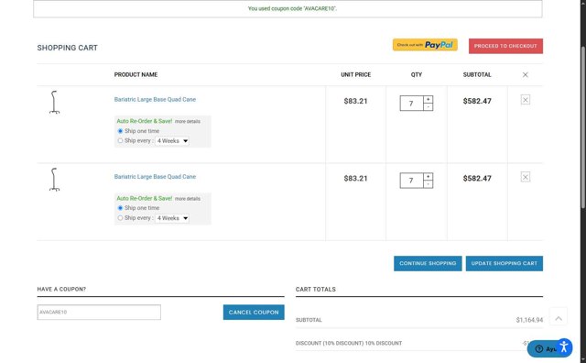Click Auto Re-Order & Save! on second item

pyautogui.click(x=145, y=198)
